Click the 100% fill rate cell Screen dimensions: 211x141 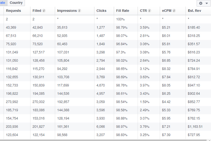click(120, 19)
